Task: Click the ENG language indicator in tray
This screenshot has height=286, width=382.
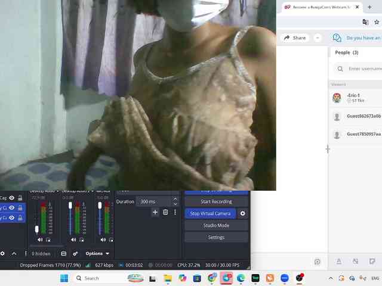Action: pos(375,278)
